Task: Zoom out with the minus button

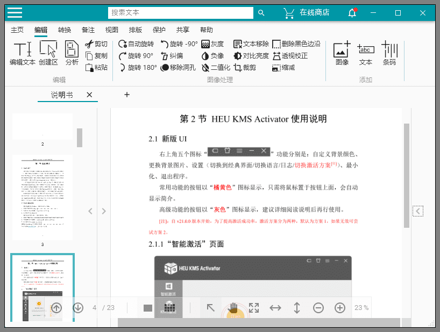Action: pos(318,308)
